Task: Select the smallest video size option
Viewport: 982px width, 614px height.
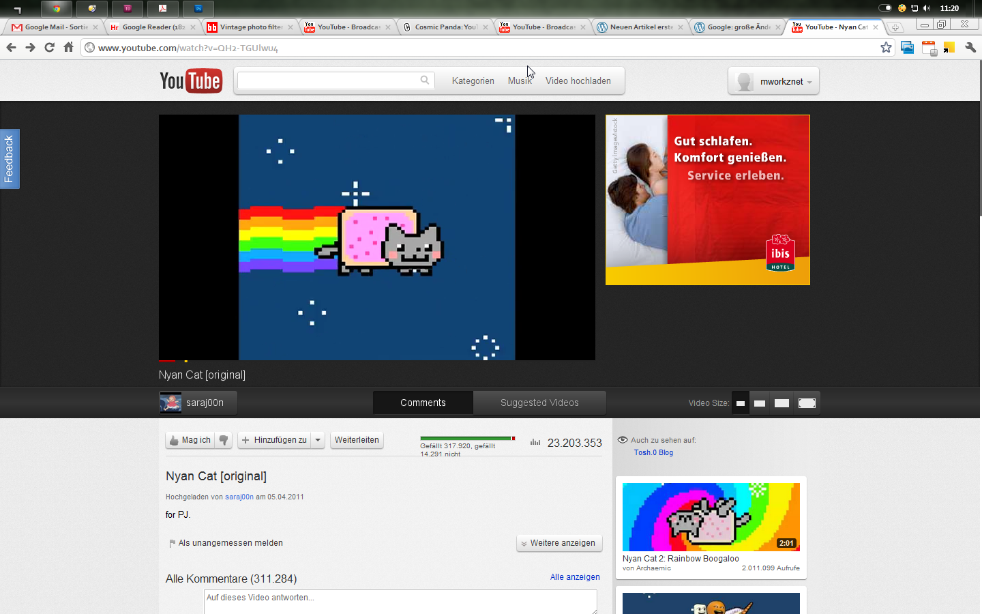Action: click(740, 403)
